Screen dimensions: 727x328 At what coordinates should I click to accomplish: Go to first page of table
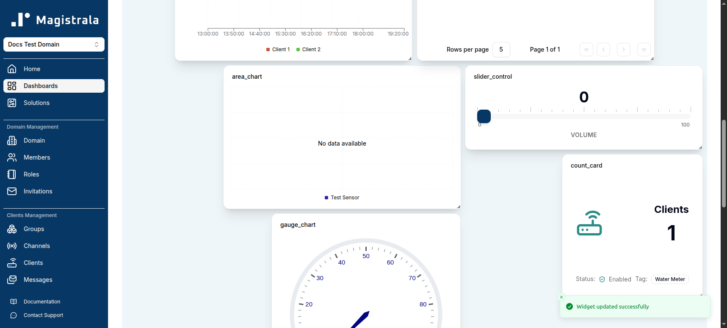(x=586, y=50)
